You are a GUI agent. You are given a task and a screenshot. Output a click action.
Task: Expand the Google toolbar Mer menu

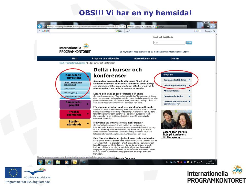[x=128, y=31]
